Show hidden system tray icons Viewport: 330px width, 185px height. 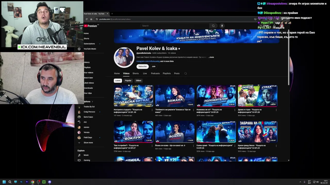pyautogui.click(x=300, y=182)
